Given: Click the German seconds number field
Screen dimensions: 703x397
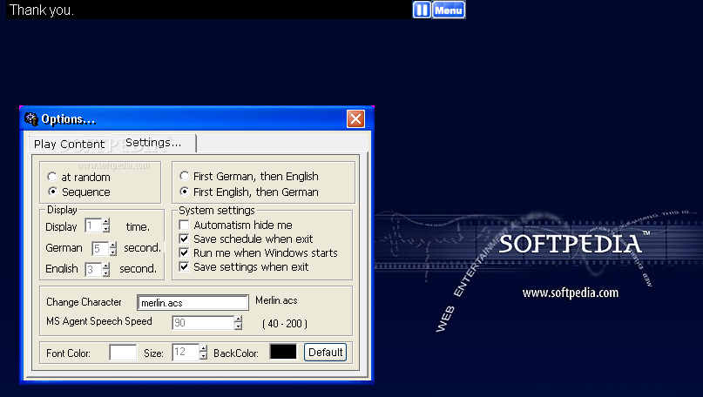Looking at the screenshot, I should 100,249.
